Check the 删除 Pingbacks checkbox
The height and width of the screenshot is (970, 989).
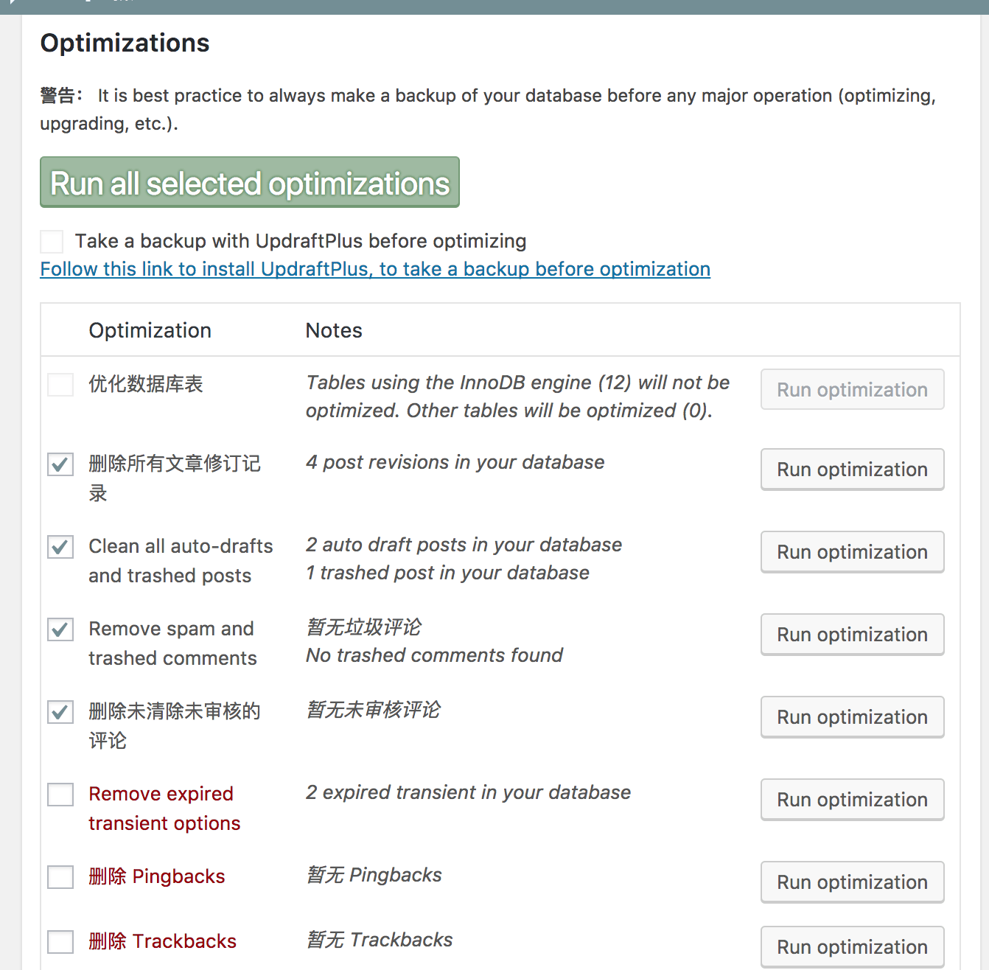pos(60,877)
